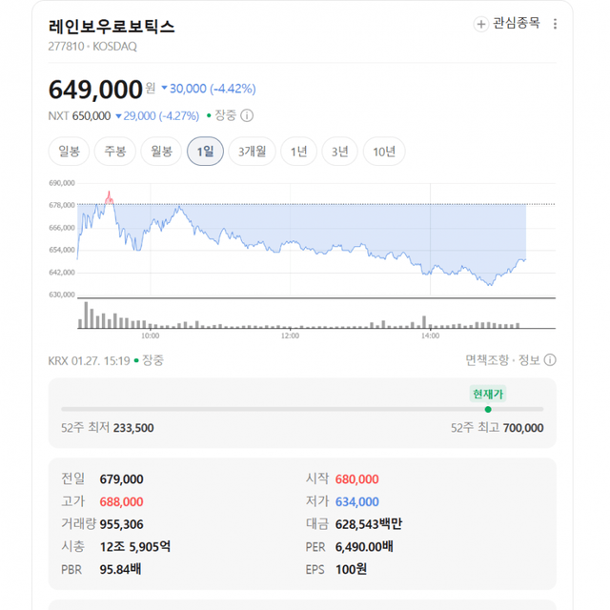Image resolution: width=610 pixels, height=610 pixels.
Task: Change the chart period to 3년
Action: (340, 151)
